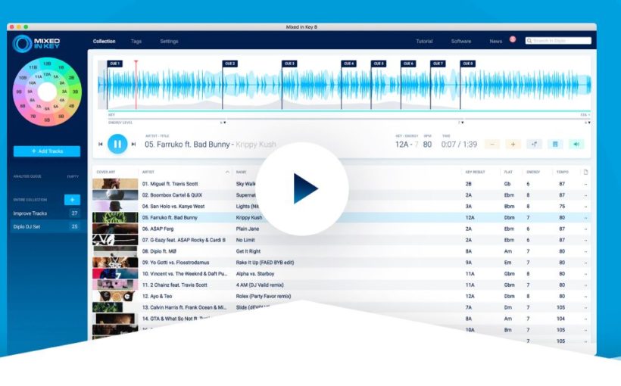Select CUE 6 marker on the waveform
The width and height of the screenshot is (621, 386).
[x=408, y=64]
